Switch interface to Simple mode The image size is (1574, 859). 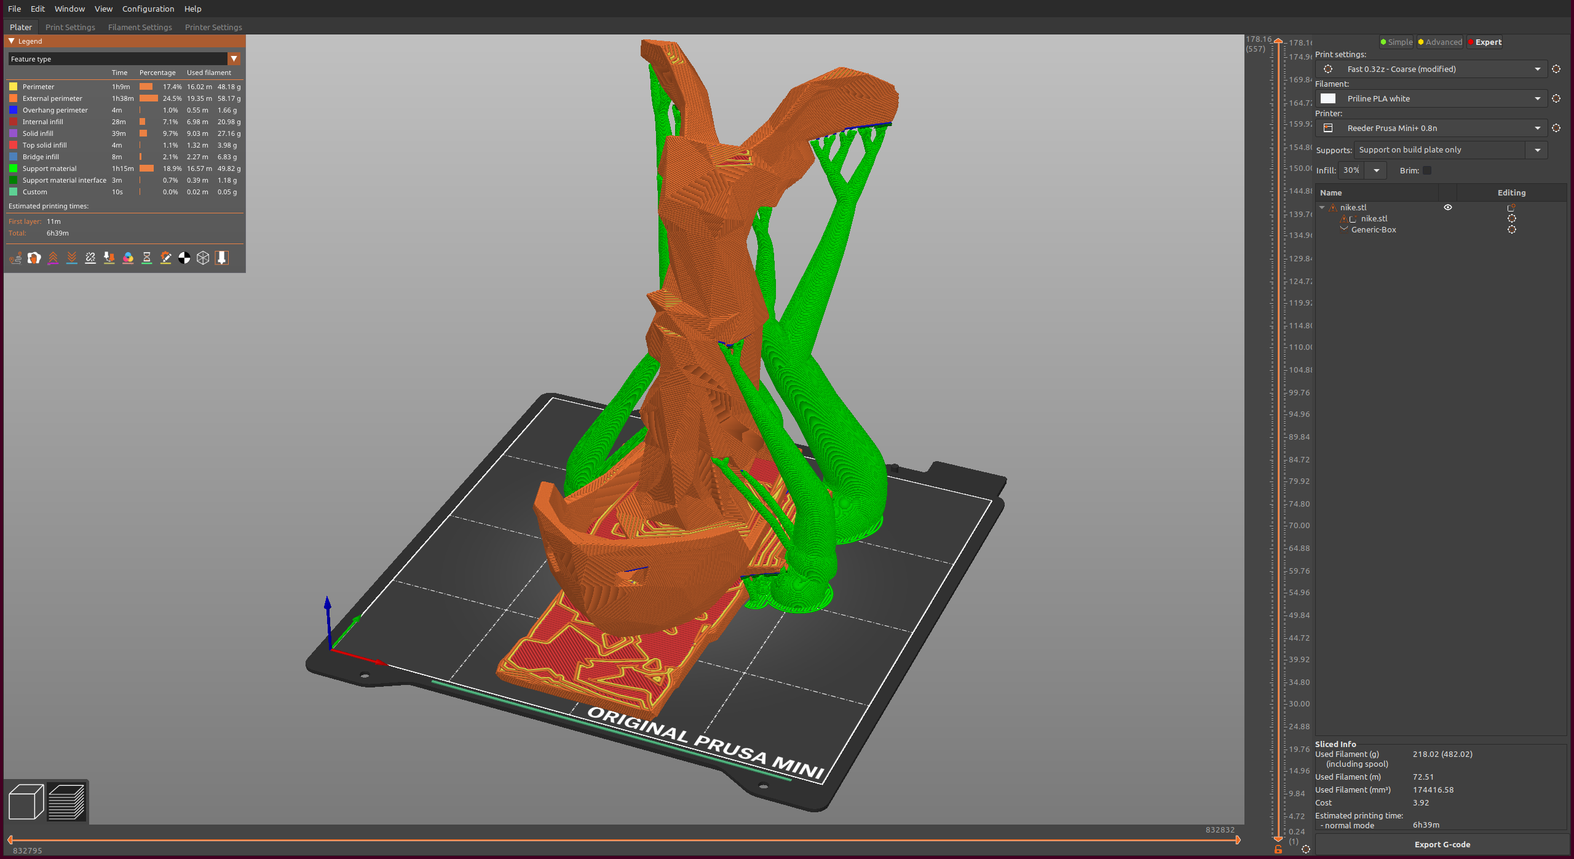coord(1396,42)
